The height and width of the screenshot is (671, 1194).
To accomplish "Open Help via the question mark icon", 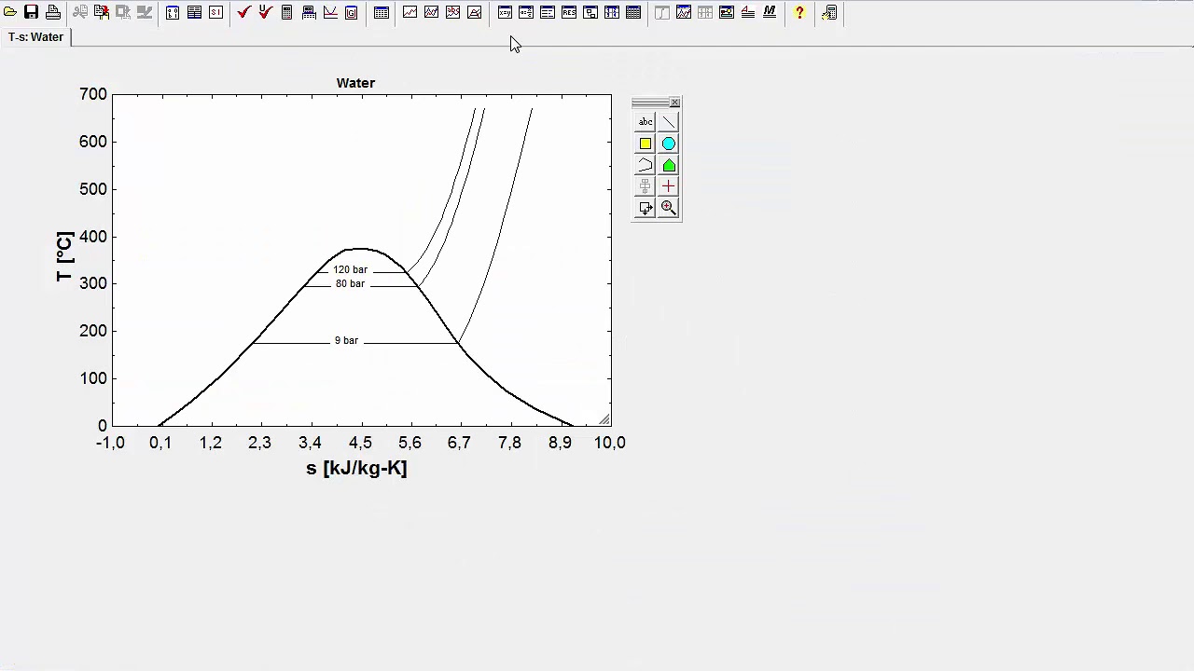I will (799, 12).
